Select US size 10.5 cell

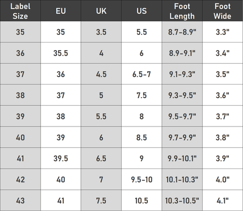coord(142,200)
